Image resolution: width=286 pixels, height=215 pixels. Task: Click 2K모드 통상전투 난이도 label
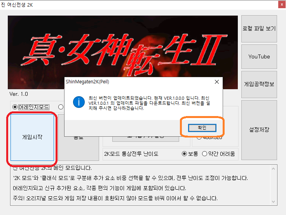point(131,154)
